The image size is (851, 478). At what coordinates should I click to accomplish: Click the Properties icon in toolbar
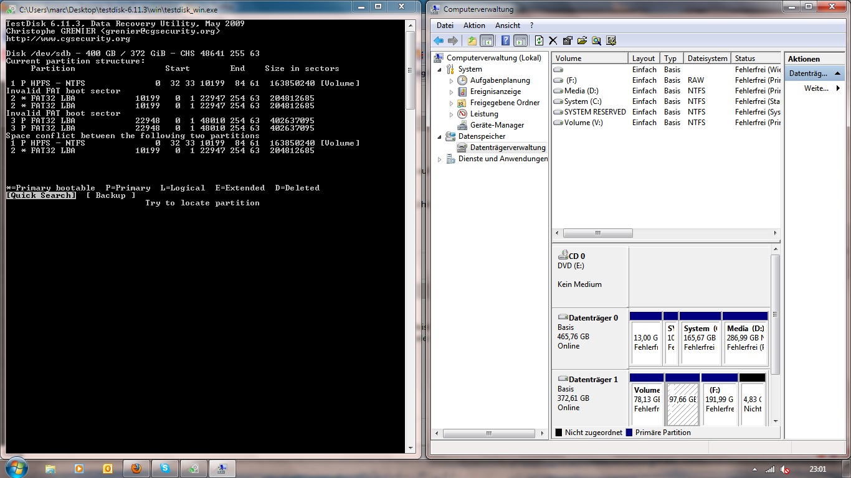[x=567, y=40]
